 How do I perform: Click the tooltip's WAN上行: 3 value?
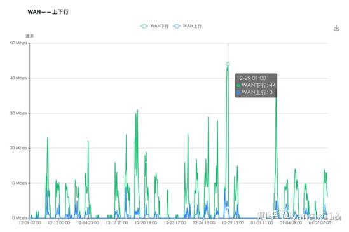click(255, 92)
